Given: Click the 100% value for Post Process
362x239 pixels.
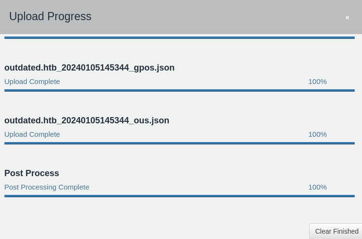Looking at the screenshot, I should point(317,187).
